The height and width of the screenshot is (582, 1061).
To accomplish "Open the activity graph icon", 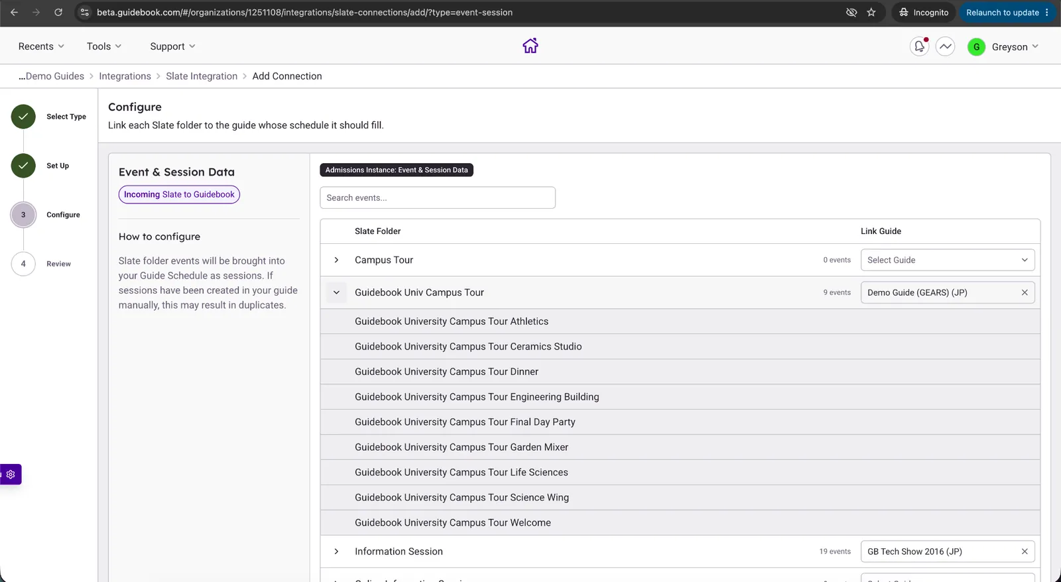I will coord(945,46).
